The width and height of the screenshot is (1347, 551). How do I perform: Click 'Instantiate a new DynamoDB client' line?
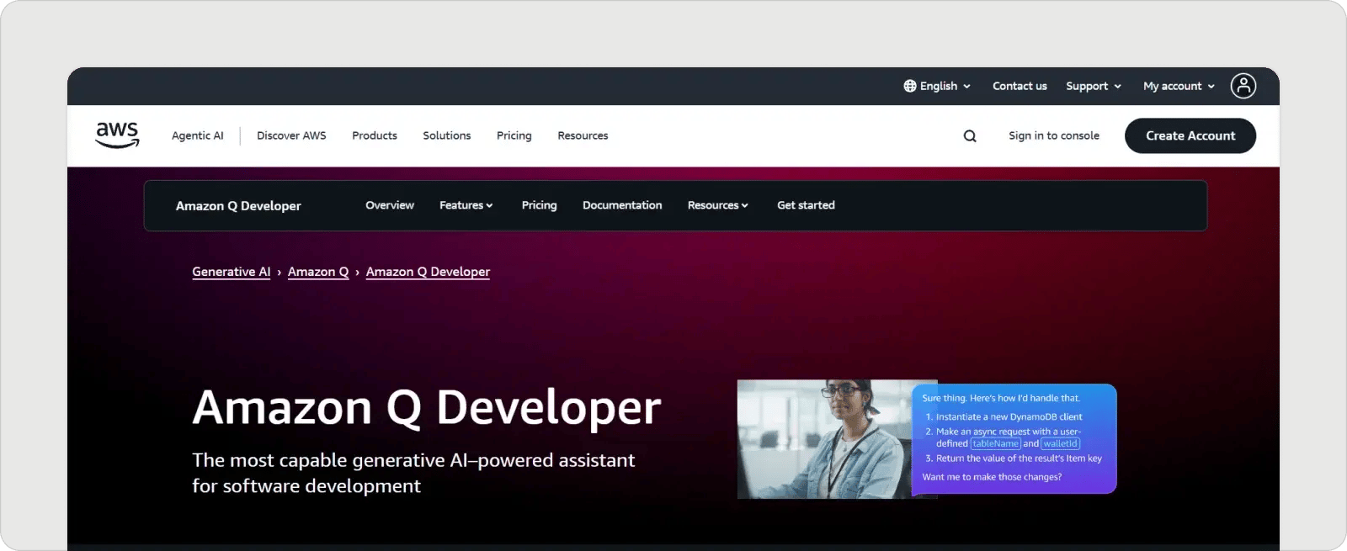pos(1009,416)
